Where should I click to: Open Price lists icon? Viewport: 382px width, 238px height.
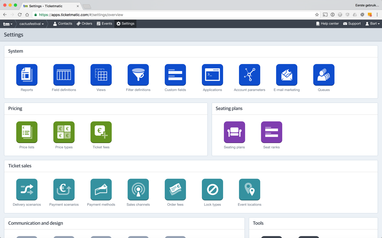point(27,132)
